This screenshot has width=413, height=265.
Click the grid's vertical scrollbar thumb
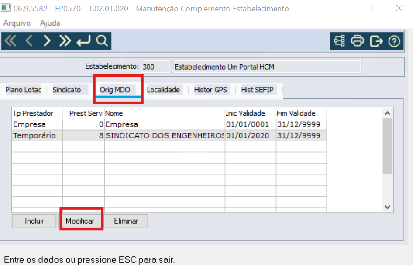[x=387, y=146]
